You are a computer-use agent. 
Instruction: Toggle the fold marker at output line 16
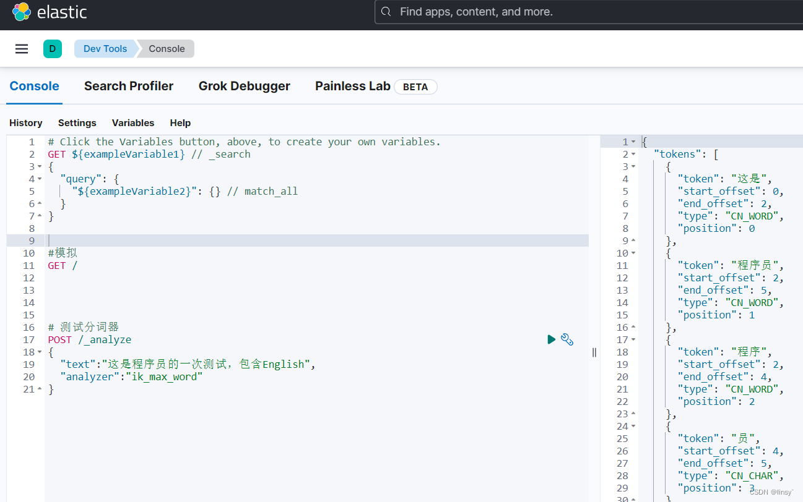(x=633, y=328)
